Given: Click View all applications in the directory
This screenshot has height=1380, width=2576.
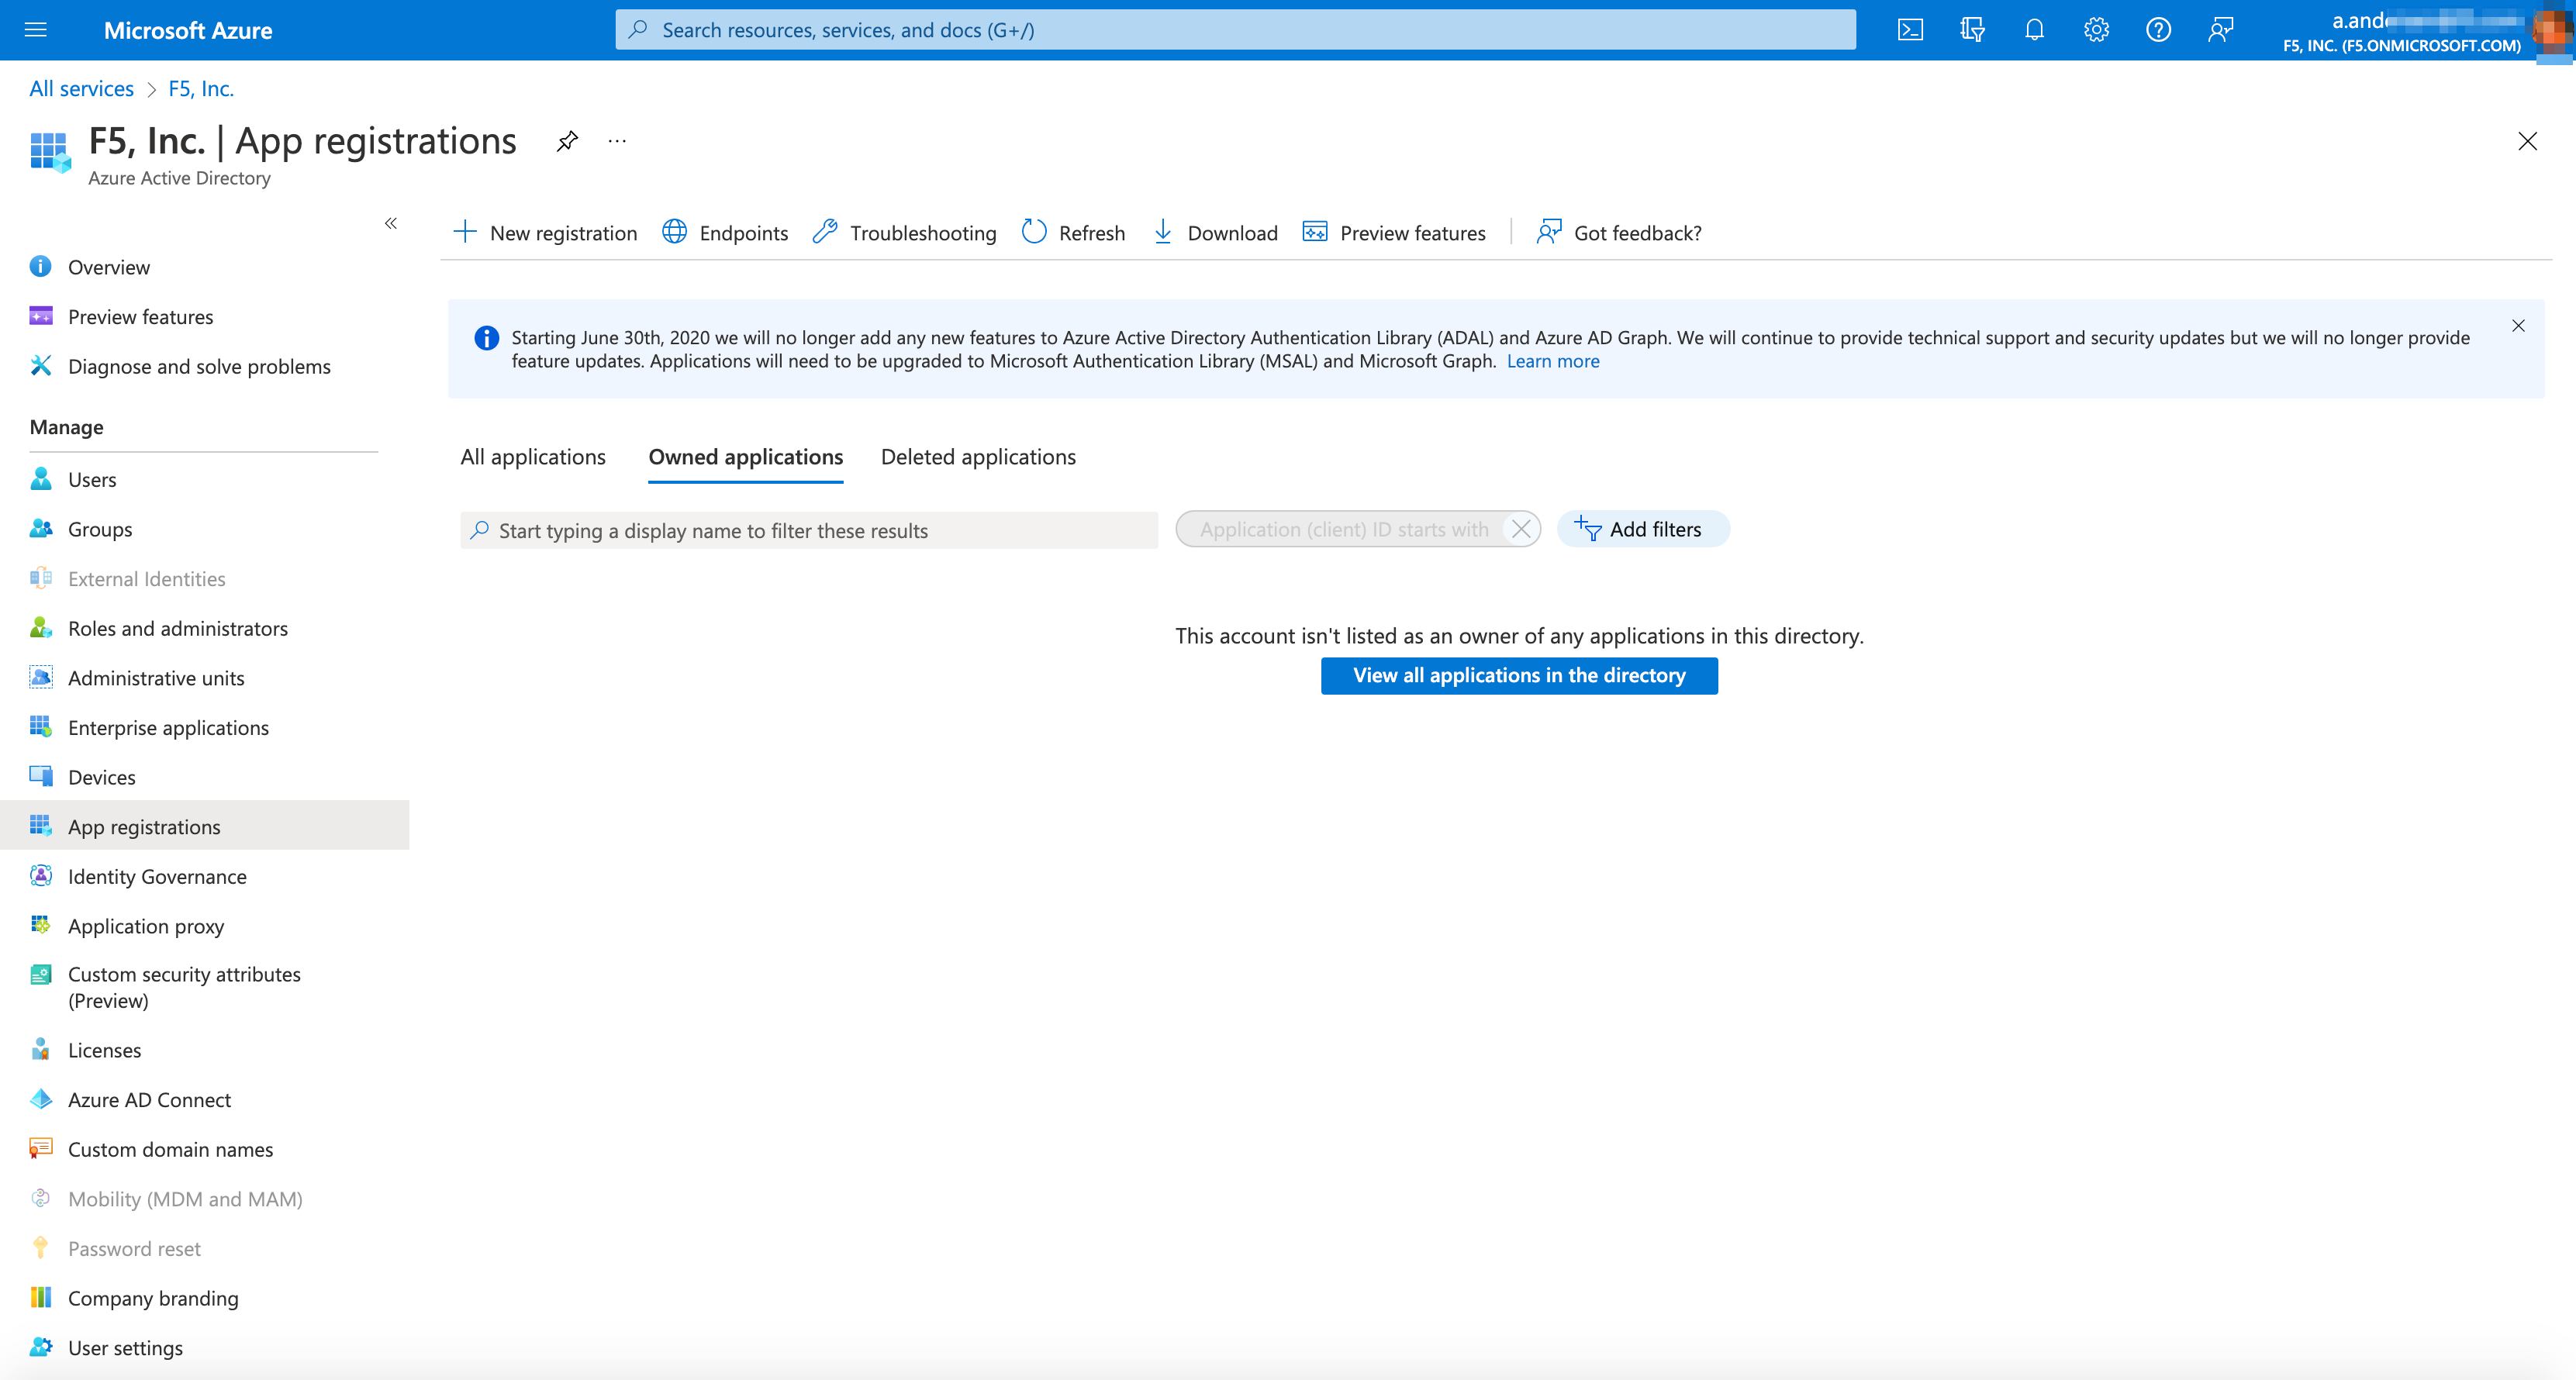Looking at the screenshot, I should pos(1519,675).
